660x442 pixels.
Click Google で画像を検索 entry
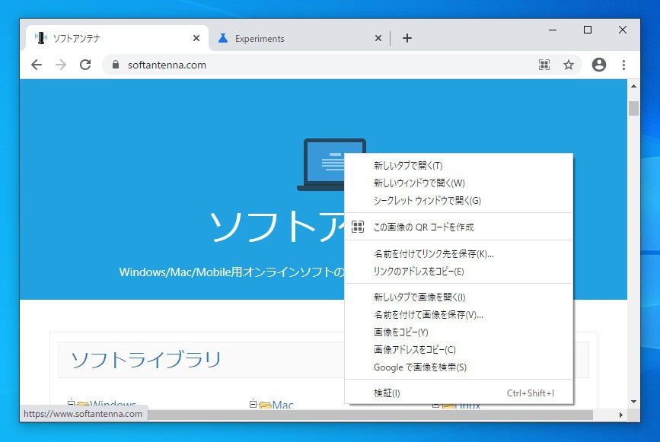419,367
